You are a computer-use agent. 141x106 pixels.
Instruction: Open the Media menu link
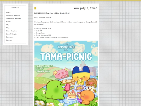click(8, 22)
